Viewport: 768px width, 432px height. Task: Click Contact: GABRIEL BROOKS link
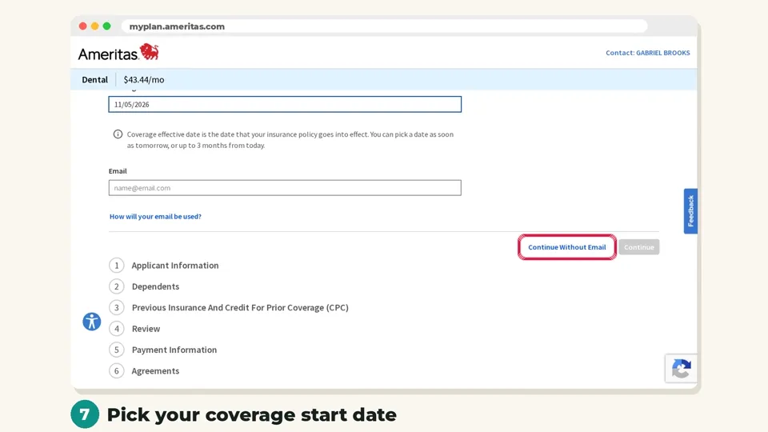[x=647, y=53]
